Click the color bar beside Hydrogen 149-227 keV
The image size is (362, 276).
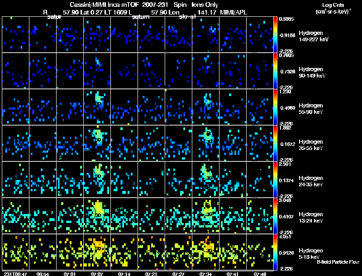pos(275,34)
